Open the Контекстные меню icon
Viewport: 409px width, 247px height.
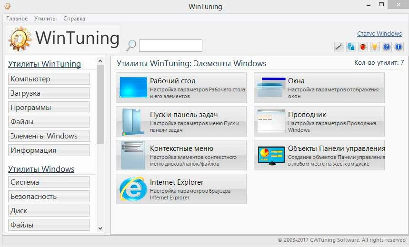tap(133, 155)
